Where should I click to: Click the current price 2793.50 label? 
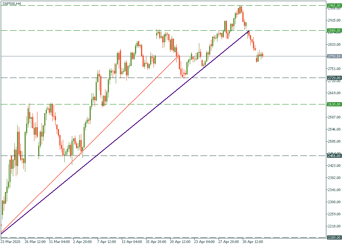[x=334, y=56]
